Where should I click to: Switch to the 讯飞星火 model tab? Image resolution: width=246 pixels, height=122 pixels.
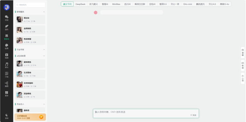pyautogui.click(x=94, y=4)
